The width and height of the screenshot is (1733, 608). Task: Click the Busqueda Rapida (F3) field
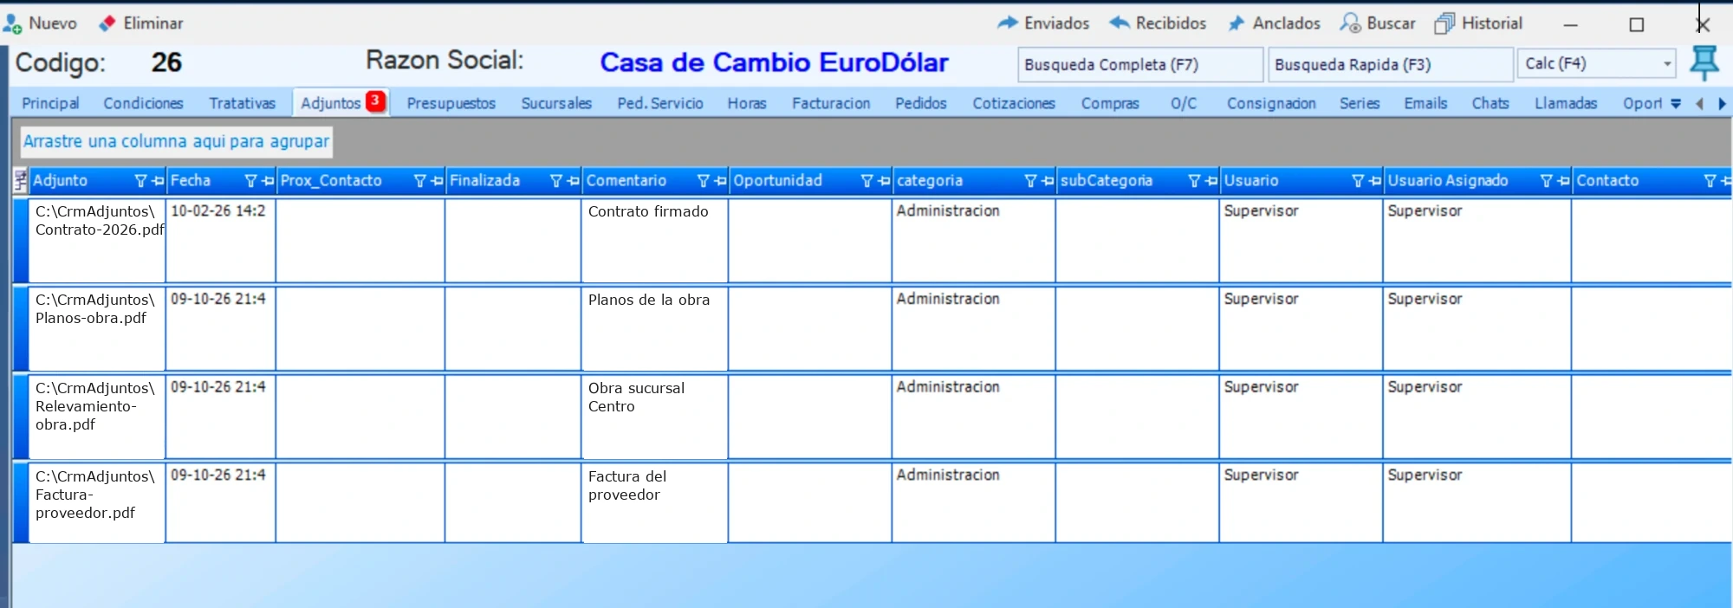click(x=1390, y=64)
